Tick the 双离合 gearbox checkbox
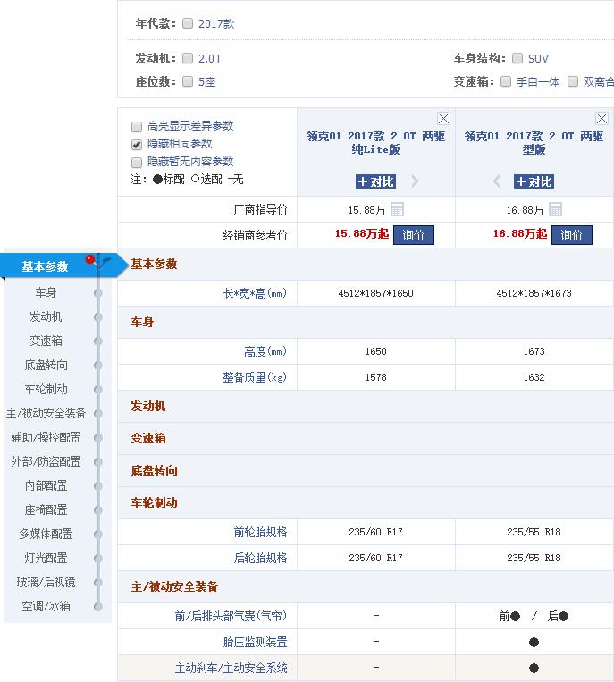This screenshot has width=614, height=682. [x=573, y=81]
